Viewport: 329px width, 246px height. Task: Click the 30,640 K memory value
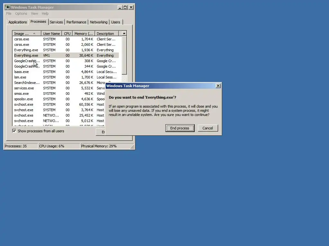pyautogui.click(x=86, y=55)
